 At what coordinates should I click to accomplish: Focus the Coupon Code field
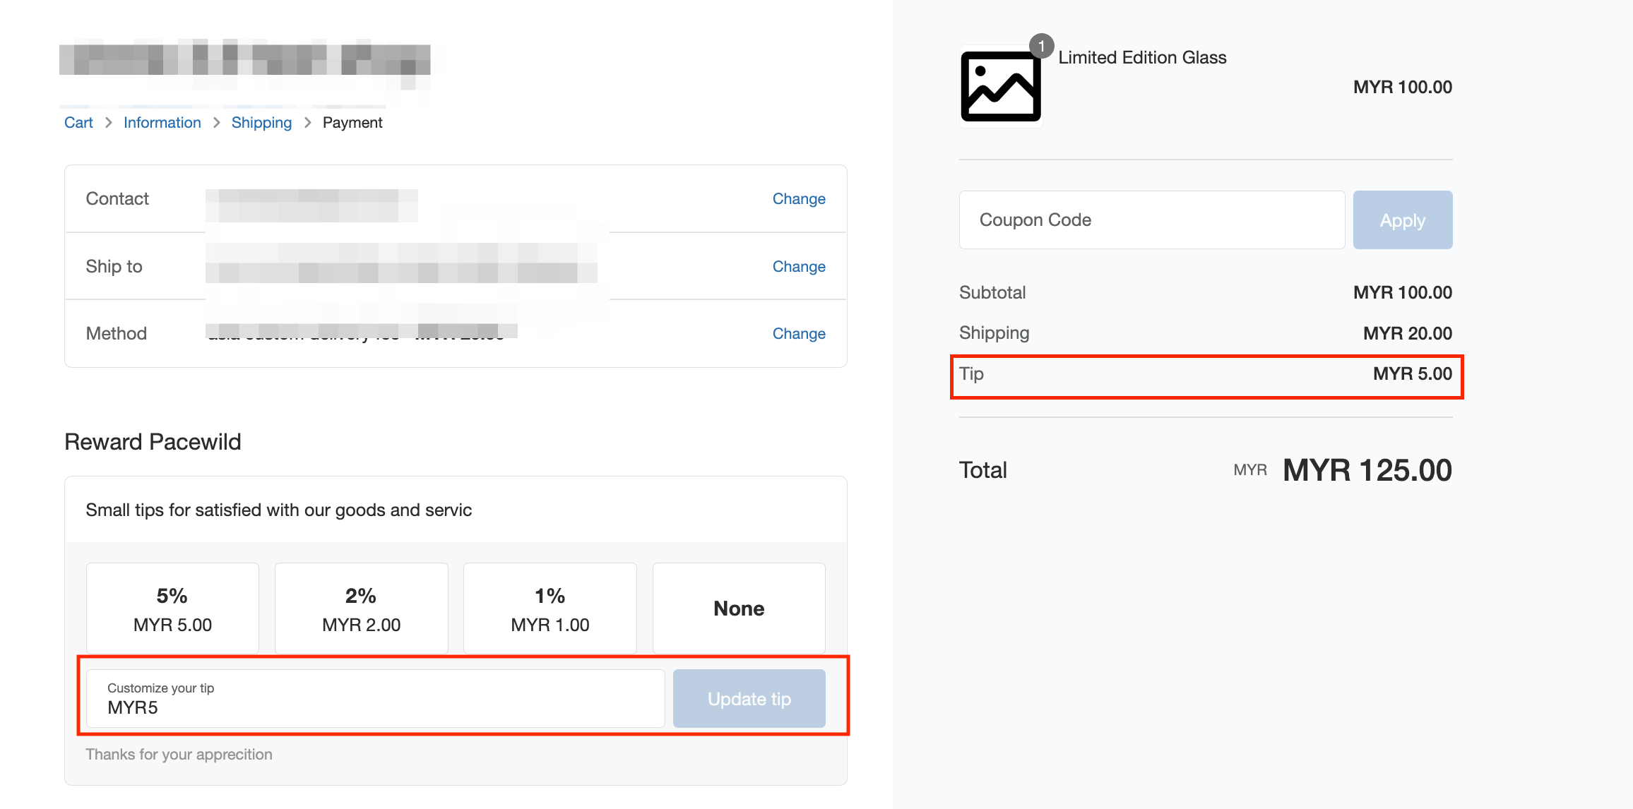tap(1151, 220)
